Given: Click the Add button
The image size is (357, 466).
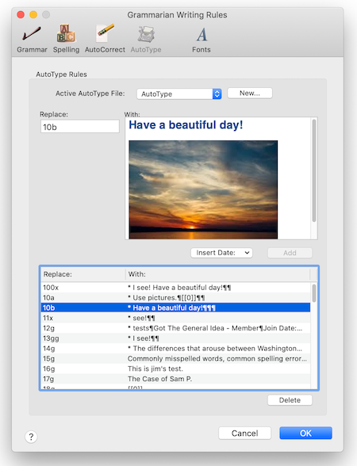Looking at the screenshot, I should [x=290, y=253].
